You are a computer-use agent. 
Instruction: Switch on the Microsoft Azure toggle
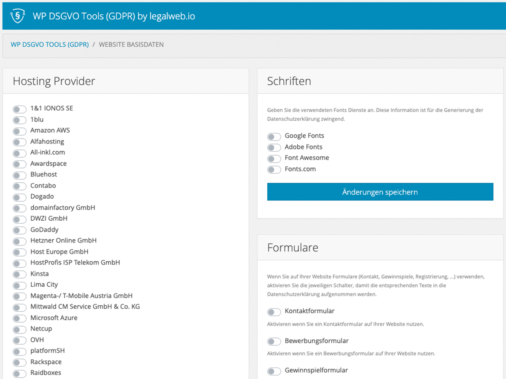coord(19,318)
